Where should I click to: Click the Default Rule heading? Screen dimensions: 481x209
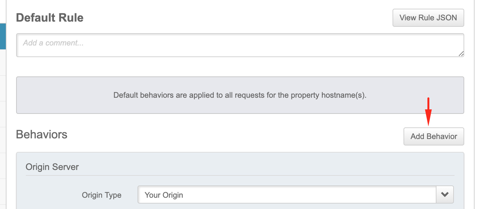tap(50, 17)
